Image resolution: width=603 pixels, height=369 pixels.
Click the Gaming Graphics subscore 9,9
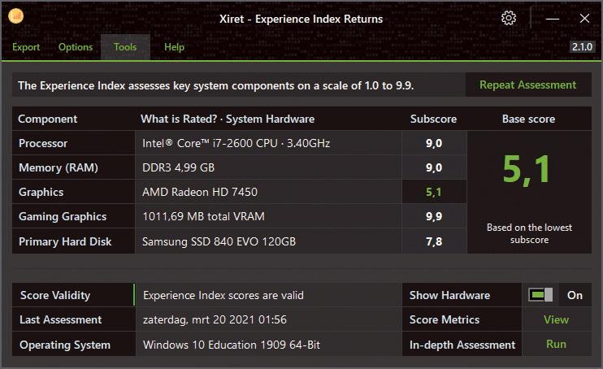pyautogui.click(x=434, y=216)
